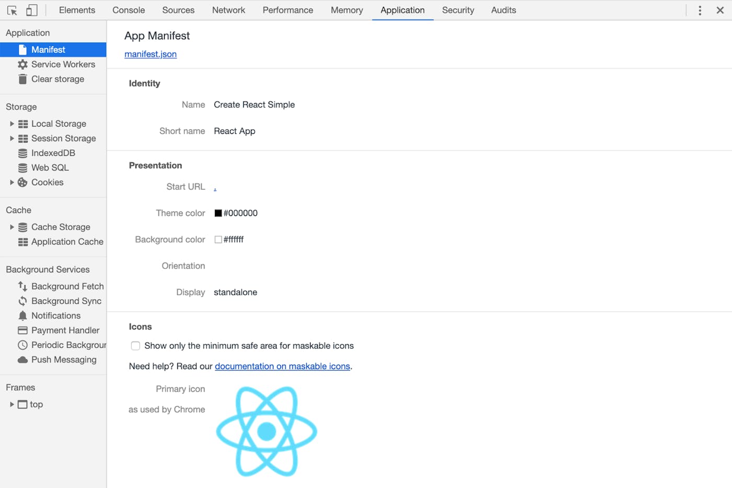Click the Clear storage trash icon
This screenshot has width=732, height=488.
pos(22,79)
